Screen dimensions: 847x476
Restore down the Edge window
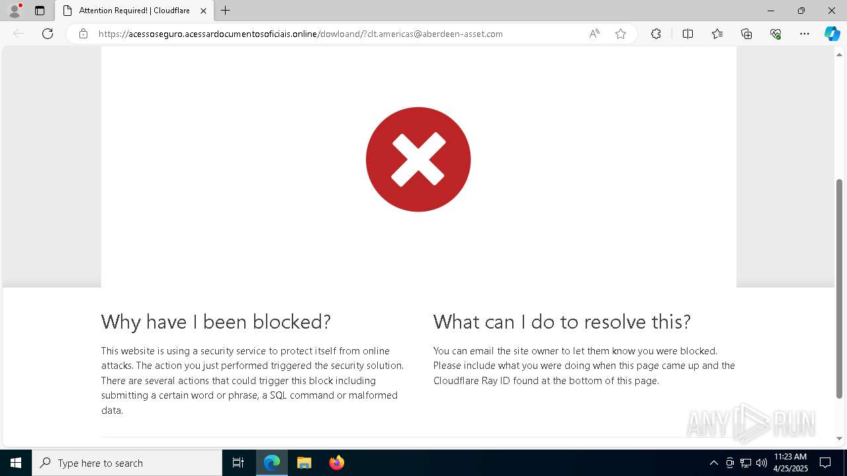(x=801, y=11)
